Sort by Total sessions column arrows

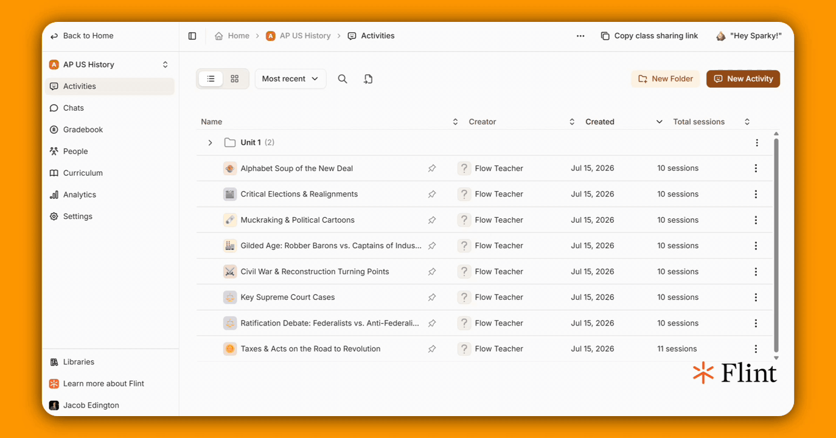(x=747, y=122)
